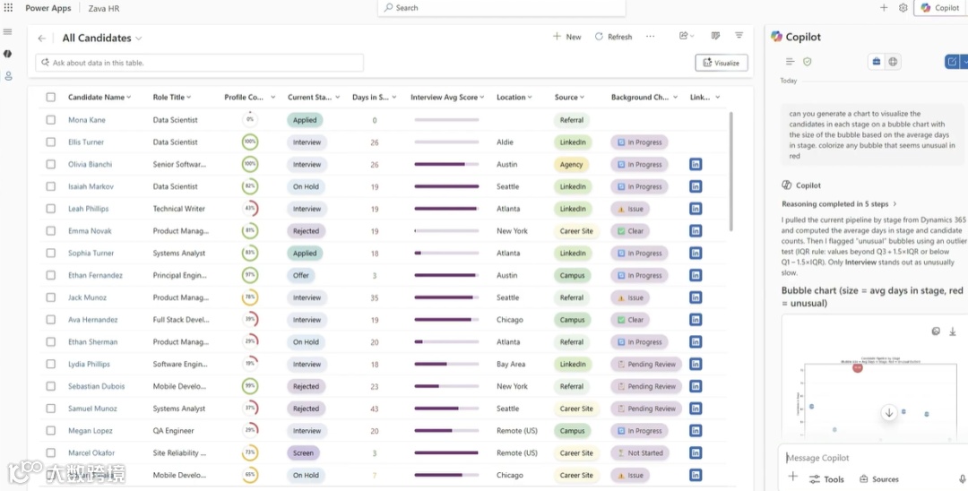Image resolution: width=968 pixels, height=491 pixels.
Task: Click the back arrow beside All Candidates
Action: 42,39
